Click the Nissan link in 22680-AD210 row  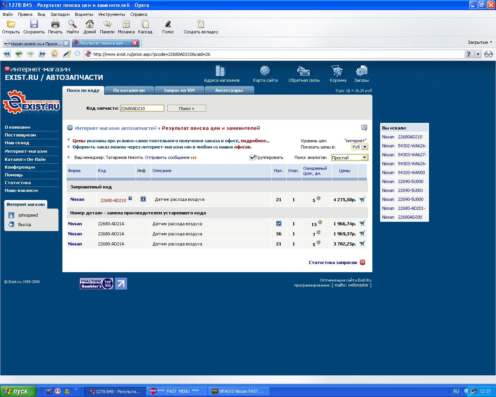[77, 199]
